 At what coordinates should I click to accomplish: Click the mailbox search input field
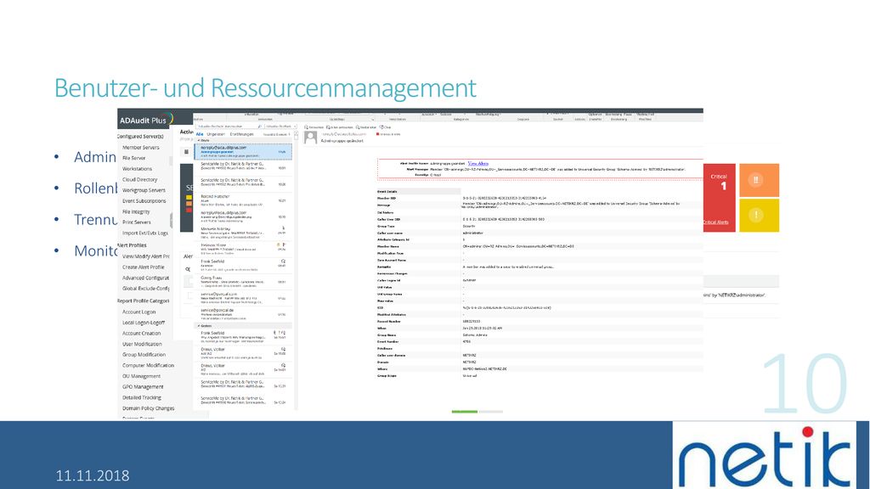[x=229, y=126]
